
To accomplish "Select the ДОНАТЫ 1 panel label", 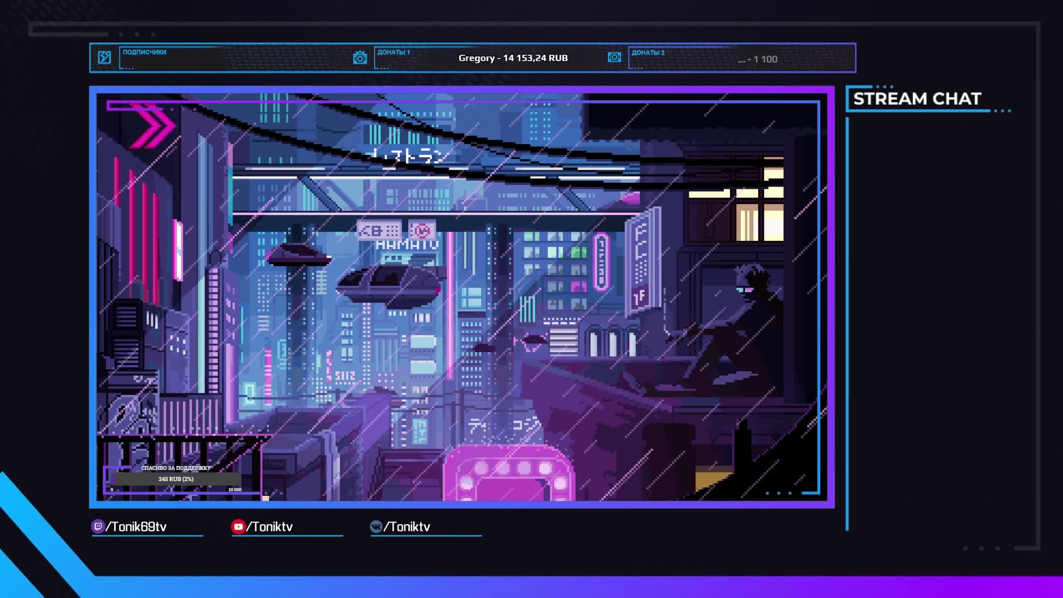I will (393, 52).
